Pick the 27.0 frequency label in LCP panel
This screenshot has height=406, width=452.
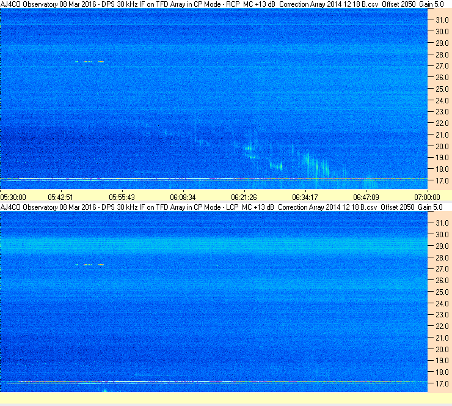click(442, 269)
